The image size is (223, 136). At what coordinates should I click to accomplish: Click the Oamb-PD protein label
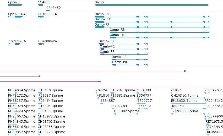point(106,41)
